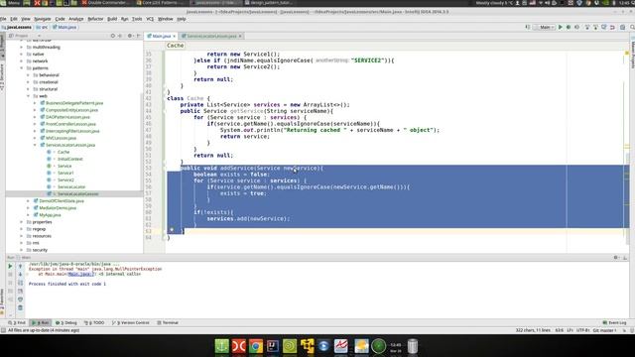Select InitialContext class in tree
This screenshot has width=635, height=357.
coord(69,159)
